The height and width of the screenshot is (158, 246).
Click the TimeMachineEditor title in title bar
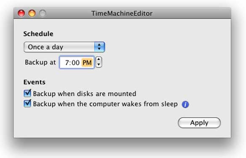pos(122,14)
